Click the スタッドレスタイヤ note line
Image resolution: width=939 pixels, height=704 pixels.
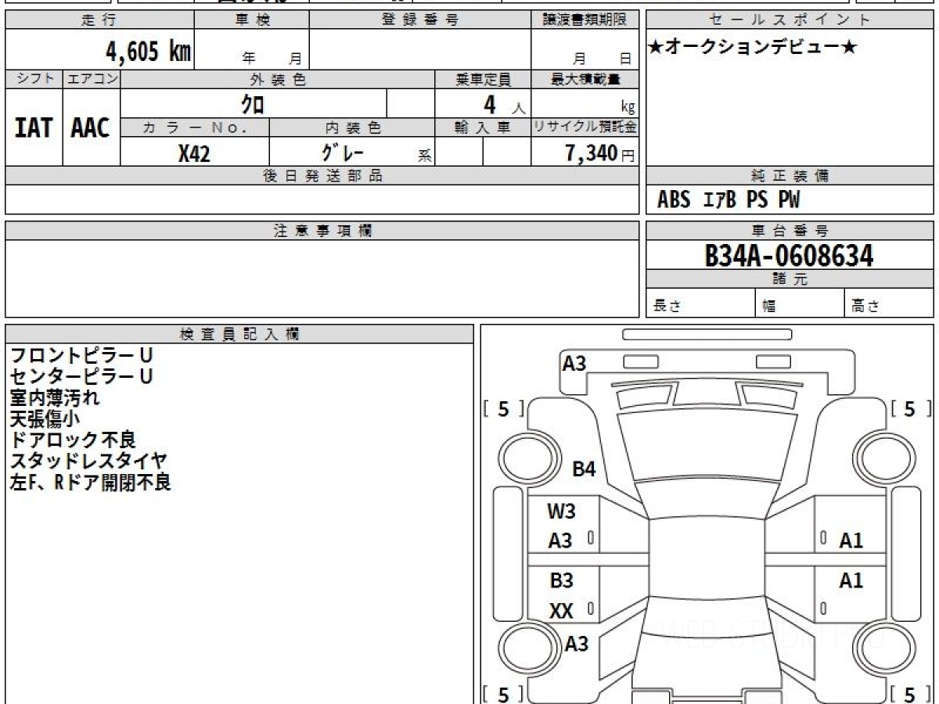88,461
